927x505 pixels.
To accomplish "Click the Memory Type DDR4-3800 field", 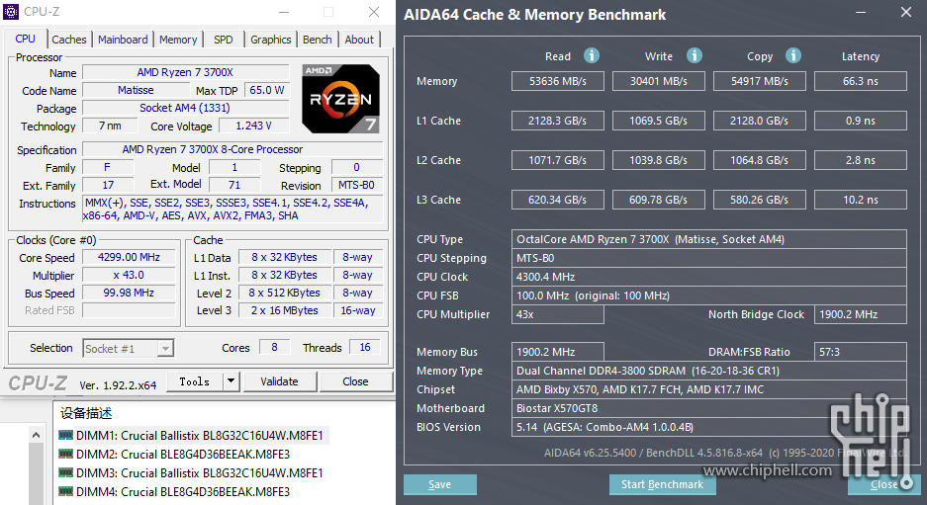I will point(708,371).
